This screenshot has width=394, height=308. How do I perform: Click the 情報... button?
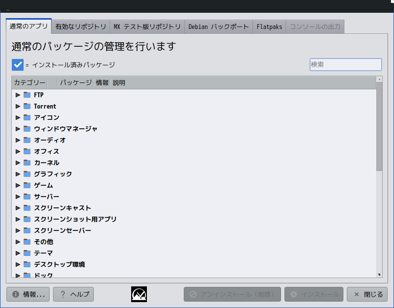tap(28, 294)
